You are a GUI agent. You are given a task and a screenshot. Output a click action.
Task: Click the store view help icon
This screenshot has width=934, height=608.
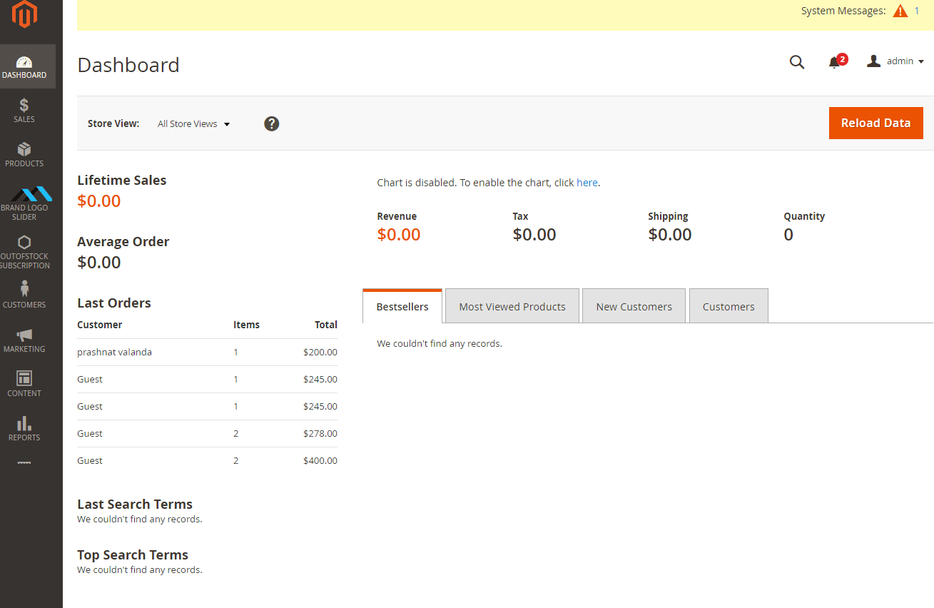tap(271, 123)
